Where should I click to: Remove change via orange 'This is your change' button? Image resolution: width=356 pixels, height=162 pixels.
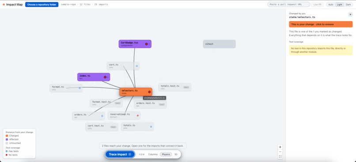(321, 24)
